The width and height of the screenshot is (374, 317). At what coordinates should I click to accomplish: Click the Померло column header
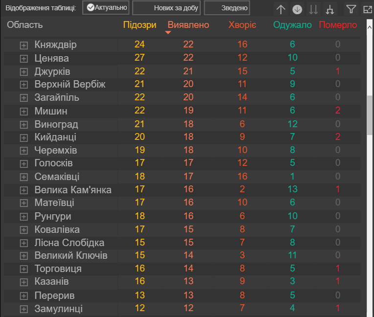338,25
